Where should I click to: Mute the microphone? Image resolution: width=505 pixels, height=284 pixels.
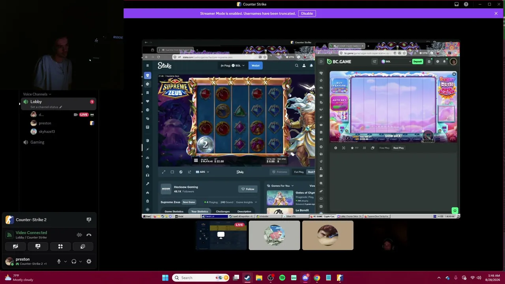[x=59, y=261]
